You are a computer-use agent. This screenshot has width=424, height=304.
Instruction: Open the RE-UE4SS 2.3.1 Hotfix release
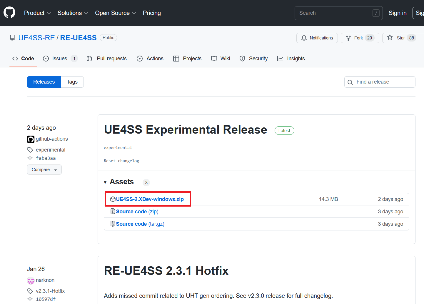click(166, 271)
